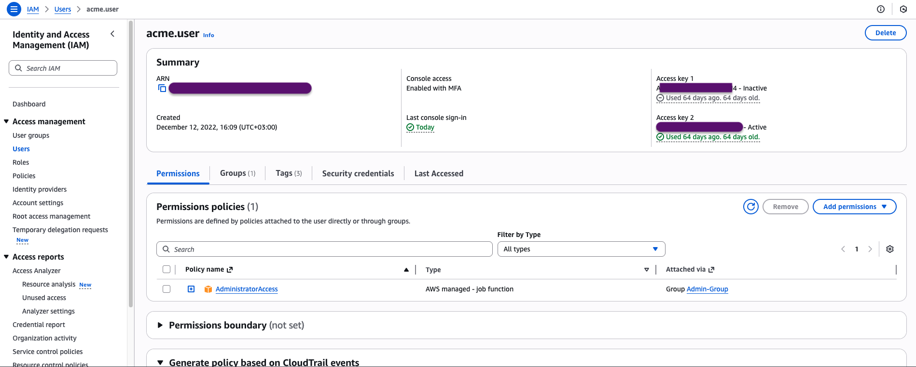Open table preferences gear icon
916x367 pixels.
(890, 249)
